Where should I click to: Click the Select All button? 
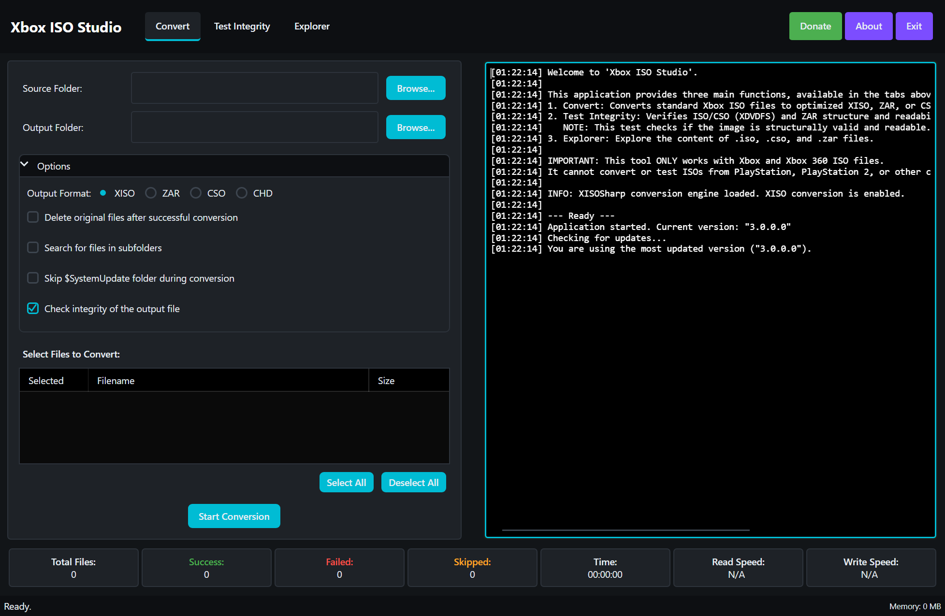click(x=347, y=482)
